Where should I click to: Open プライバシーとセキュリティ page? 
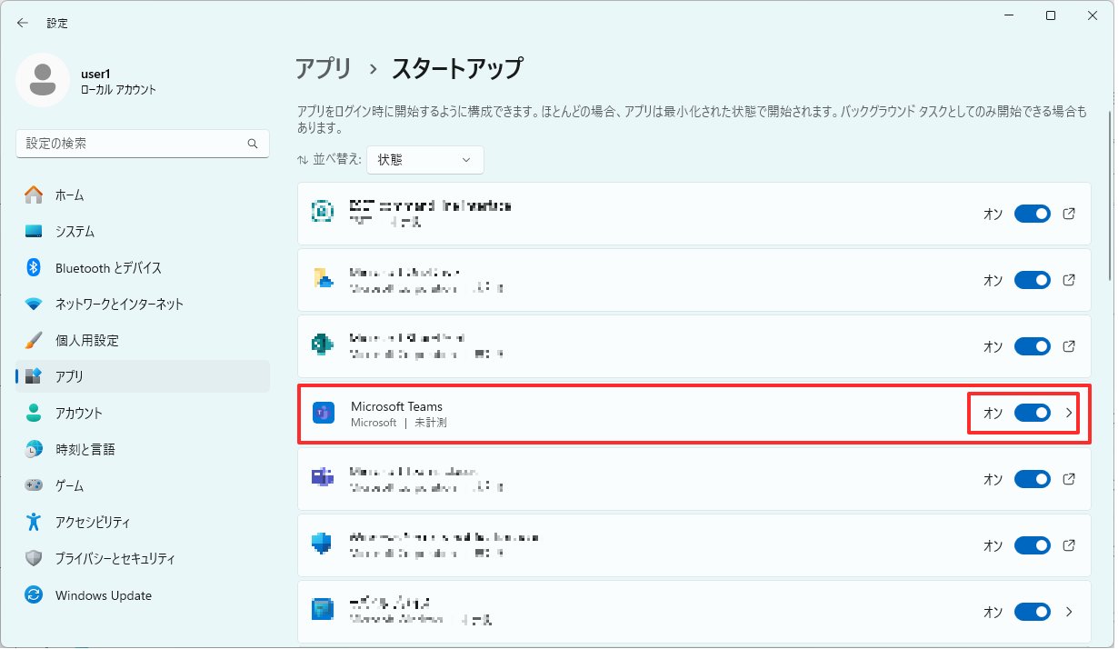pyautogui.click(x=143, y=558)
